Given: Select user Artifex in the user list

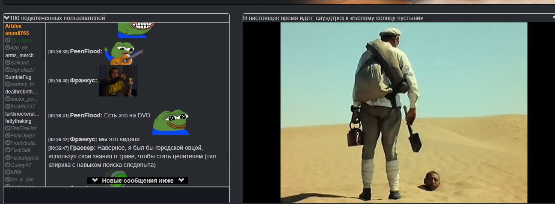Looking at the screenshot, I should (x=13, y=26).
